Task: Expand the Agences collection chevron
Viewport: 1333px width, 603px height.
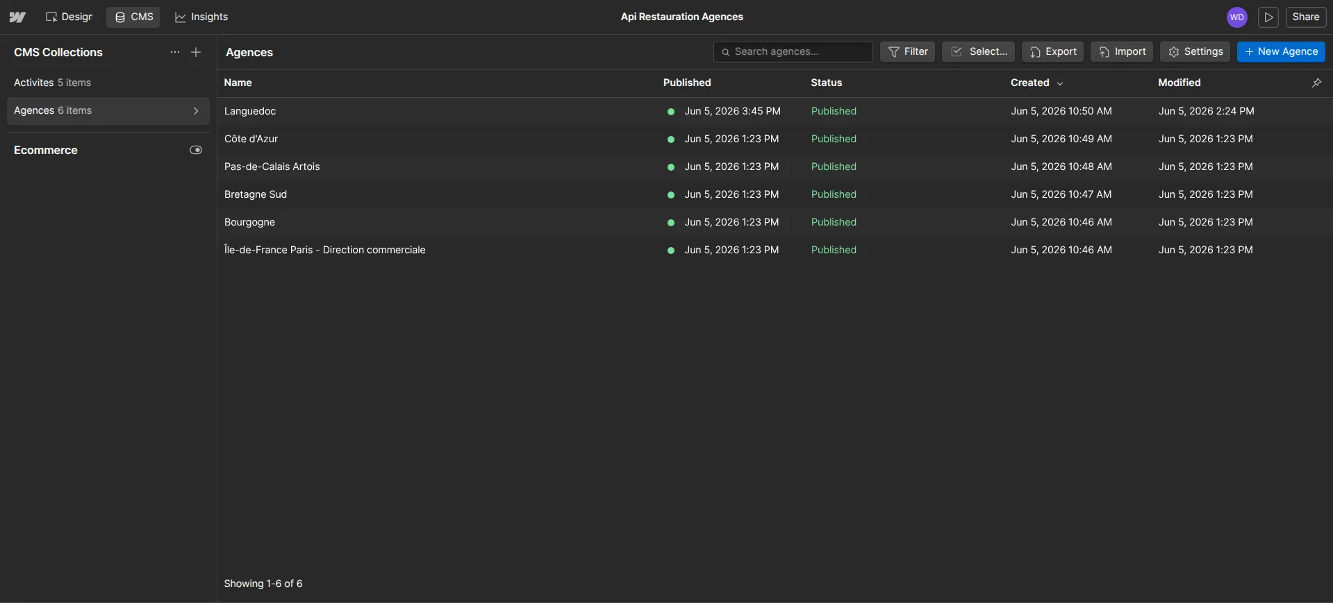Action: coord(196,111)
